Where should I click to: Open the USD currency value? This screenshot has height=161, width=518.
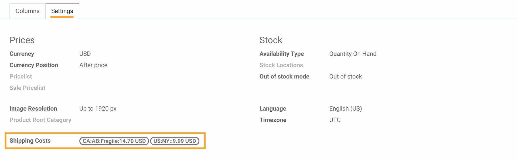(85, 54)
